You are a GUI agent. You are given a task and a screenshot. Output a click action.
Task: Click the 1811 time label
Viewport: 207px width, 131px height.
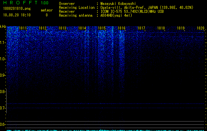[23, 28]
